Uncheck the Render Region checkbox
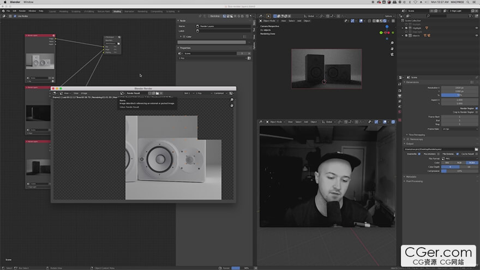The image size is (480, 270). tap(477, 108)
